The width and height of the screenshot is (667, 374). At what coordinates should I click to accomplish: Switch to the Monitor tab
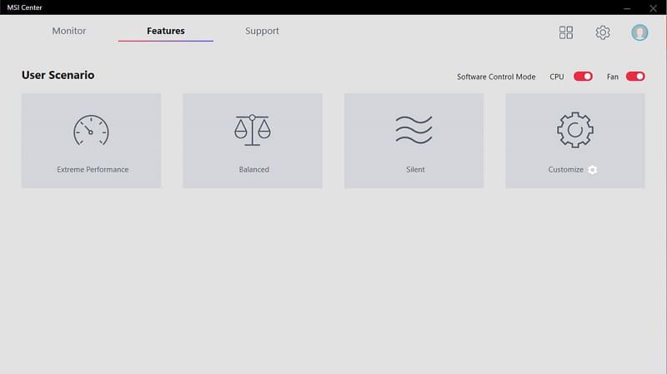coord(69,31)
